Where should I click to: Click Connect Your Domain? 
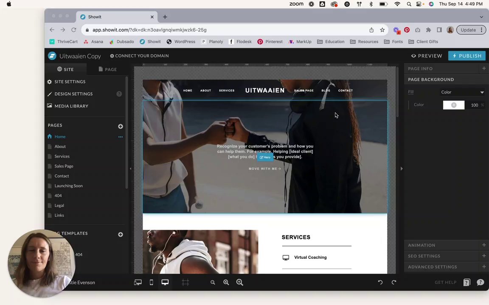pyautogui.click(x=139, y=56)
